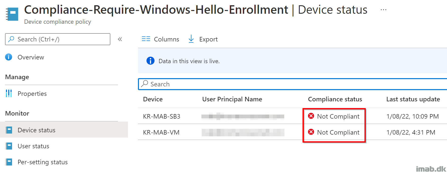Open device KR-MAB-VM row
Image resolution: width=447 pixels, height=172 pixels.
(292, 132)
